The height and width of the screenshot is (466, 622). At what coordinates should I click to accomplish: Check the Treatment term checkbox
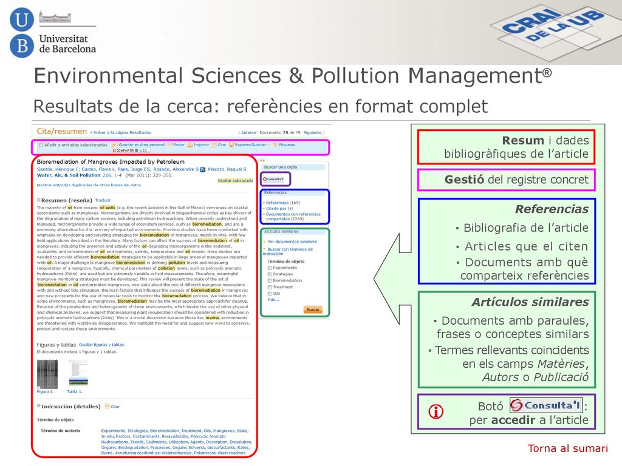270,287
